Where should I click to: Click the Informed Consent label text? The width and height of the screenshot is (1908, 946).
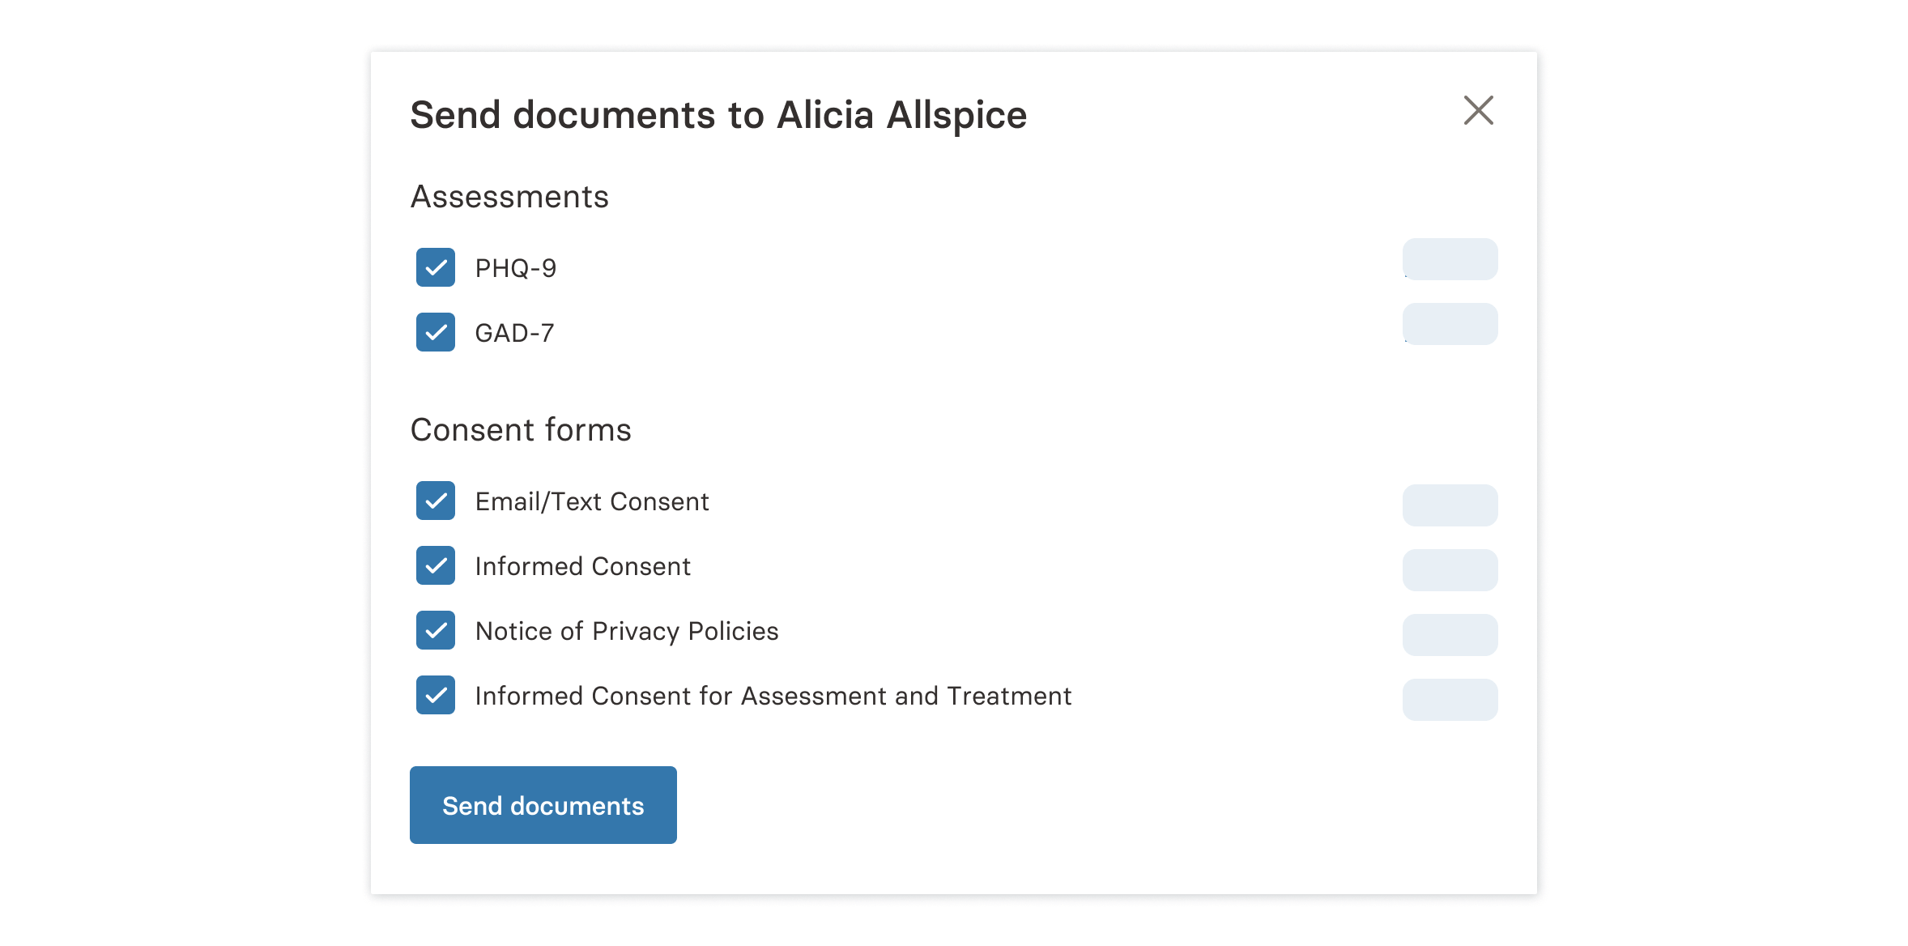[582, 566]
